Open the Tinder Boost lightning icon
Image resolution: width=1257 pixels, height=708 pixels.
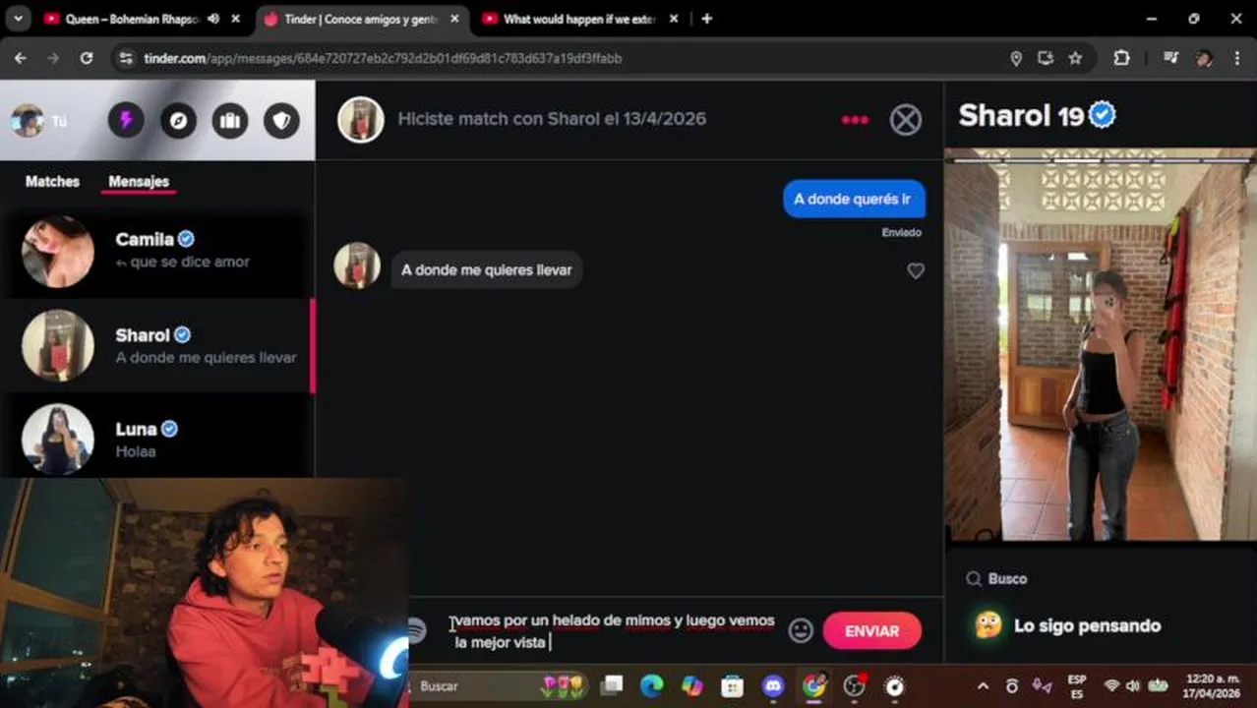(x=126, y=120)
